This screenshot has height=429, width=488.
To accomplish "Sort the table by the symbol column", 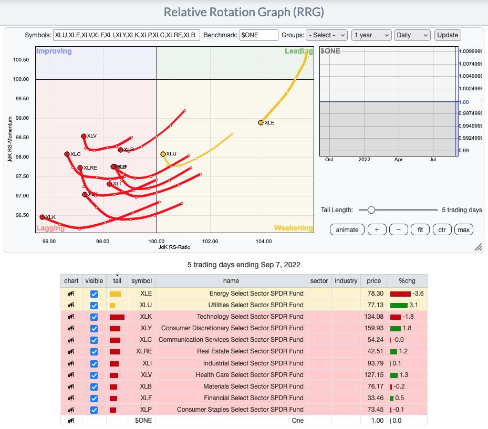I will (x=142, y=281).
